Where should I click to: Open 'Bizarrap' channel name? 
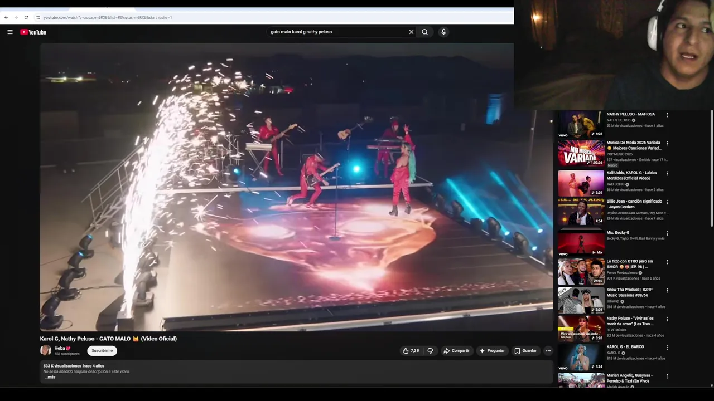(x=613, y=301)
